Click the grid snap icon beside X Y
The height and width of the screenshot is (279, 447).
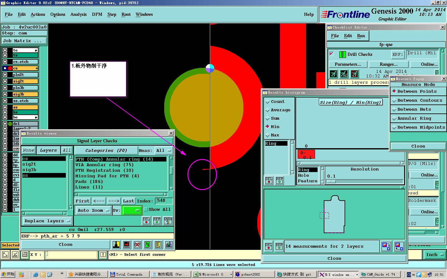click(x=25, y=255)
